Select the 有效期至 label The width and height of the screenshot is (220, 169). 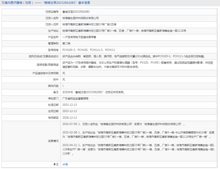click(x=53, y=118)
